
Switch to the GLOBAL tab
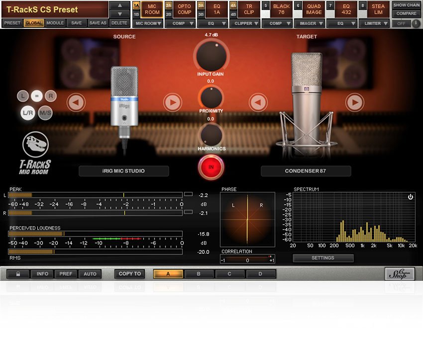coord(34,23)
